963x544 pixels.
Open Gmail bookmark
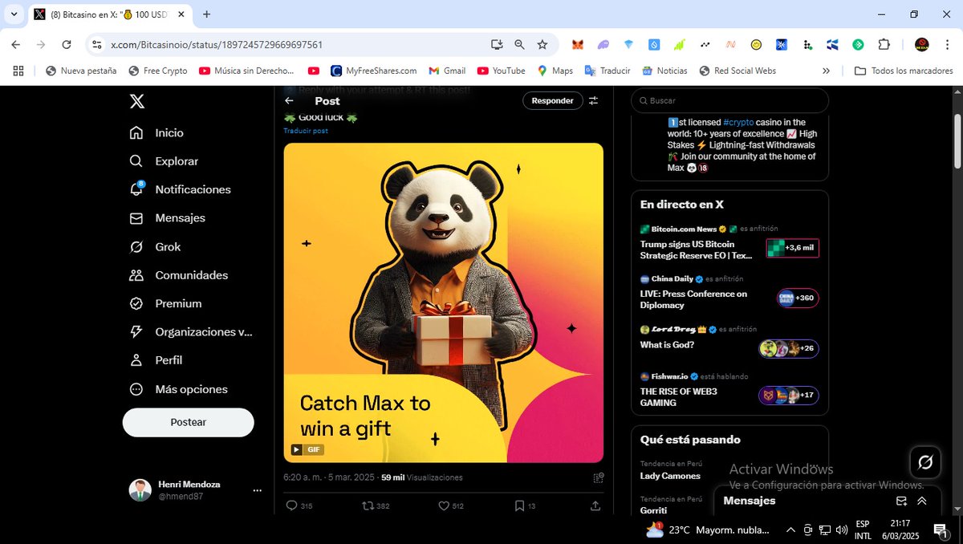tap(447, 71)
